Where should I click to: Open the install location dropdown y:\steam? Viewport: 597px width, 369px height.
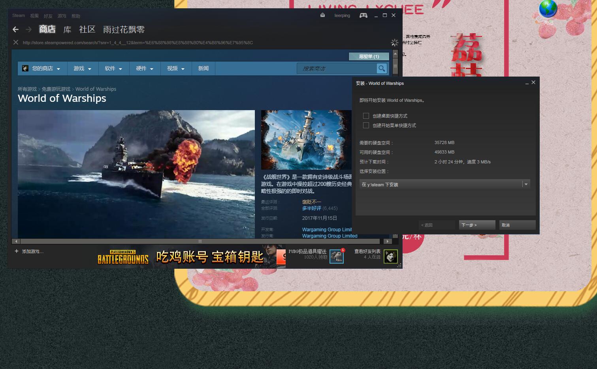[444, 184]
